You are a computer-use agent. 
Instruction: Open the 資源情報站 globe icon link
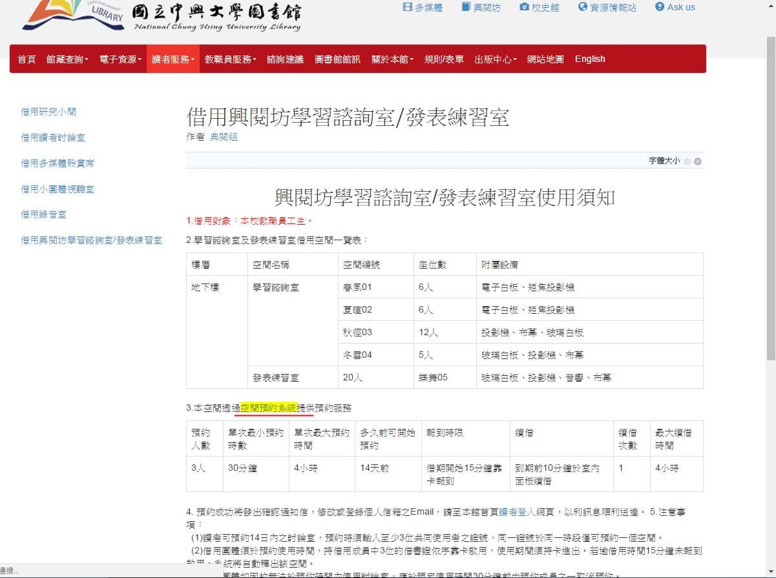[x=607, y=7]
